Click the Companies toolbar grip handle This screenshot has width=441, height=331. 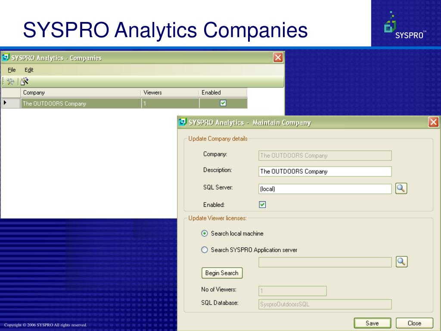tap(3, 81)
